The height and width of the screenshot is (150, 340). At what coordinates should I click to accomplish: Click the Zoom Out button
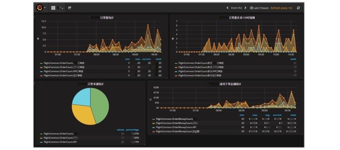(236, 8)
